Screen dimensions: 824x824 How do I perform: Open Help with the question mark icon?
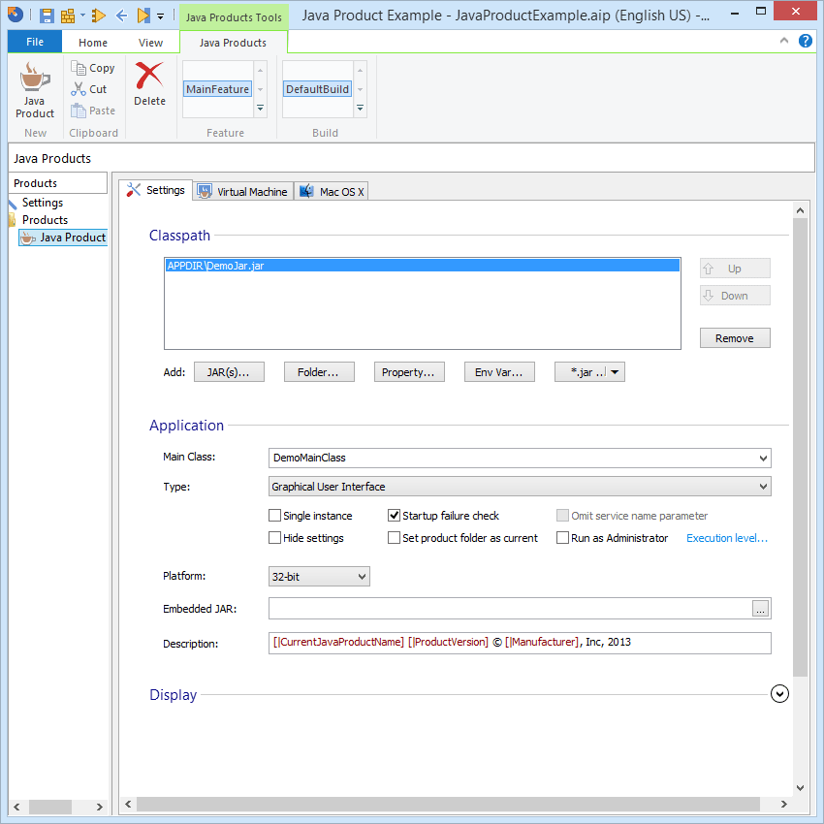pos(805,41)
